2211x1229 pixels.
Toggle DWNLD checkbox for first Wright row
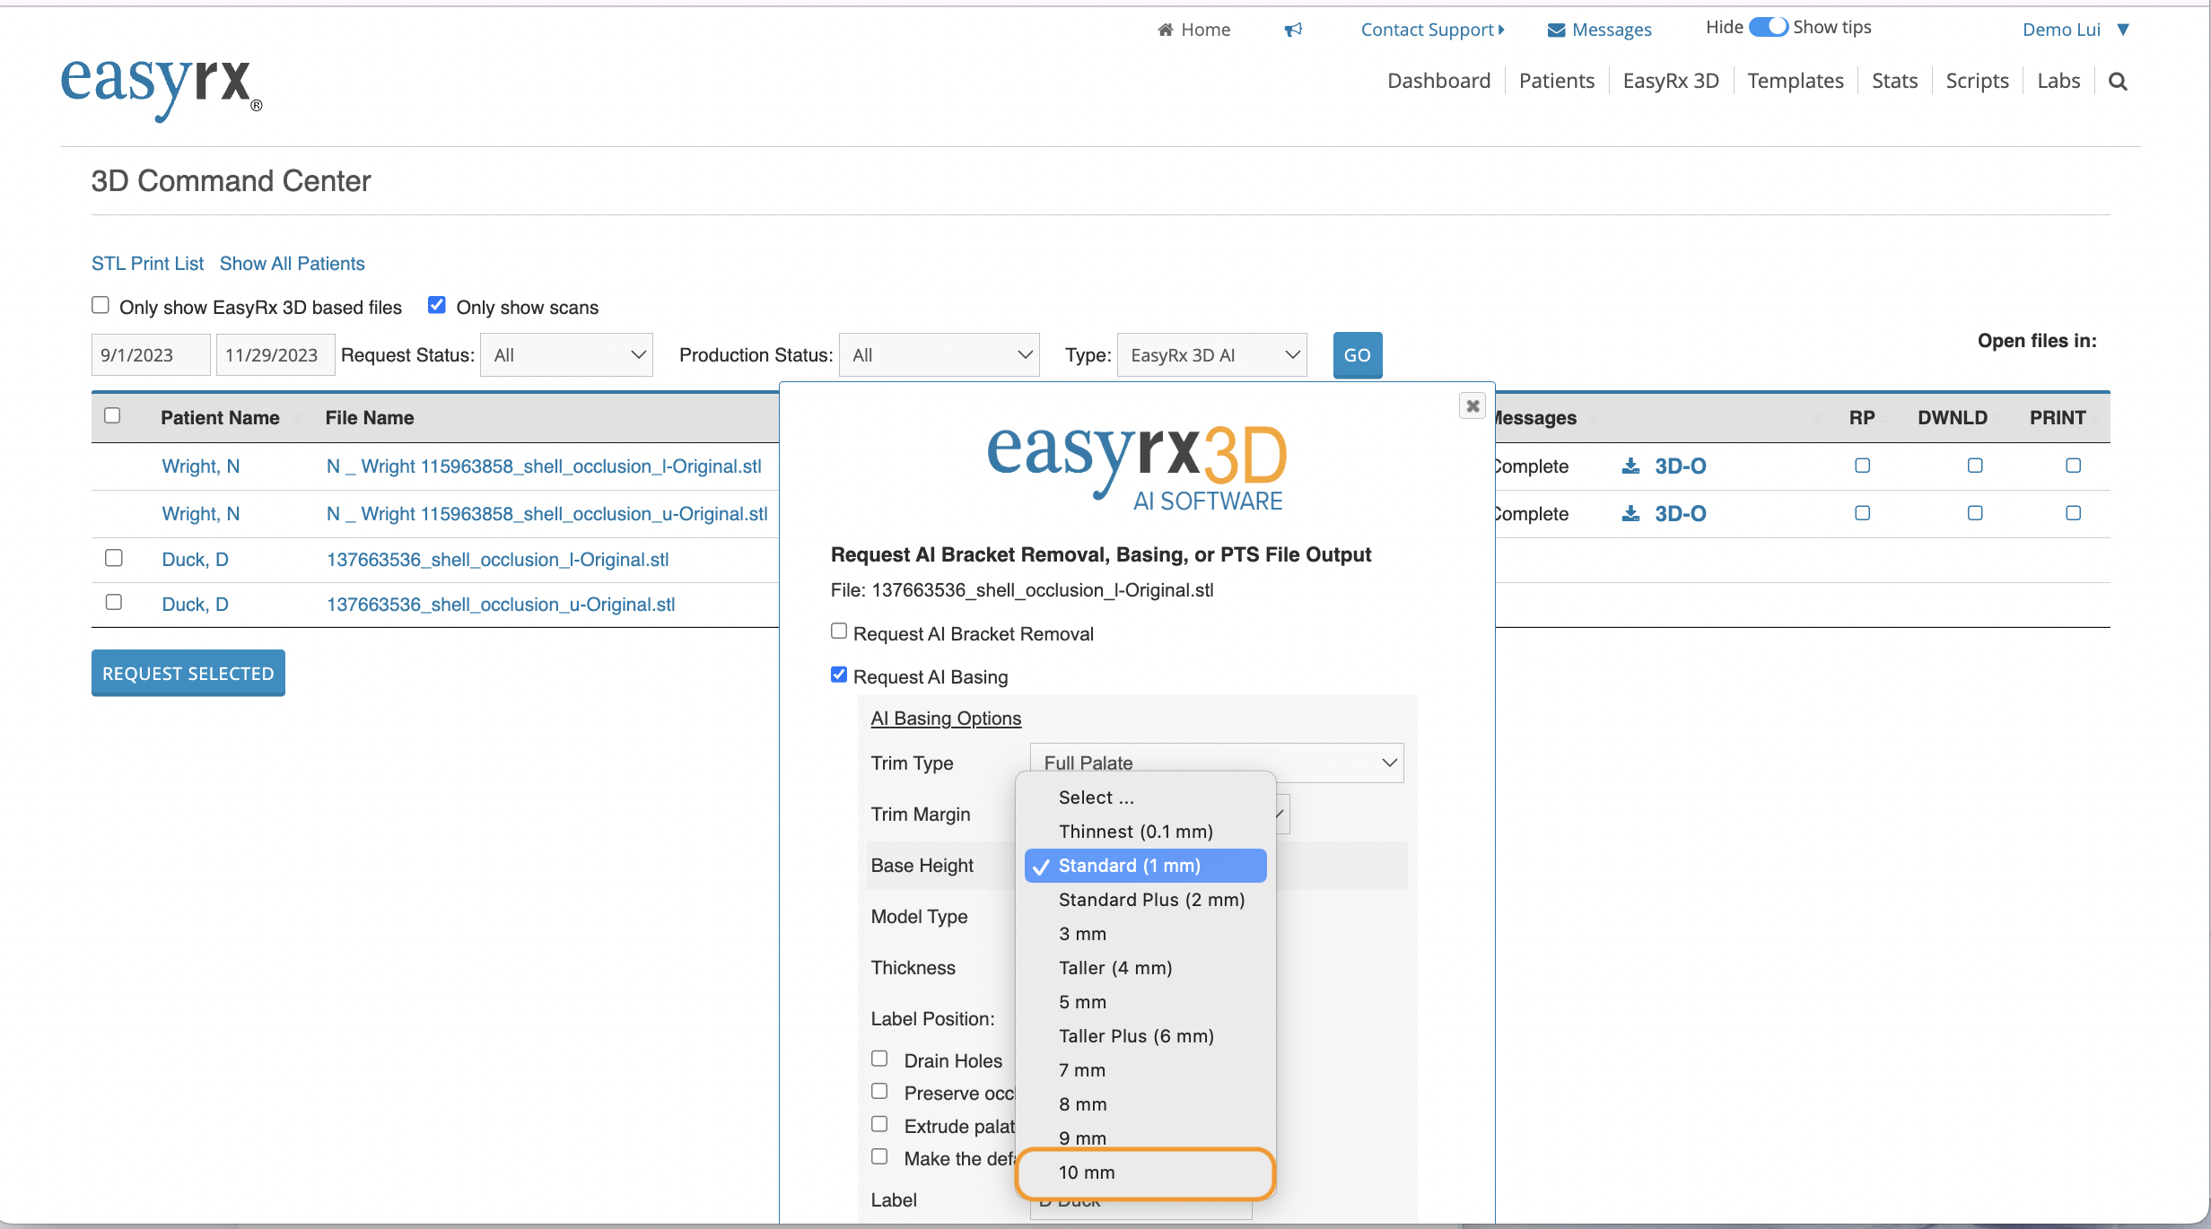(1975, 466)
